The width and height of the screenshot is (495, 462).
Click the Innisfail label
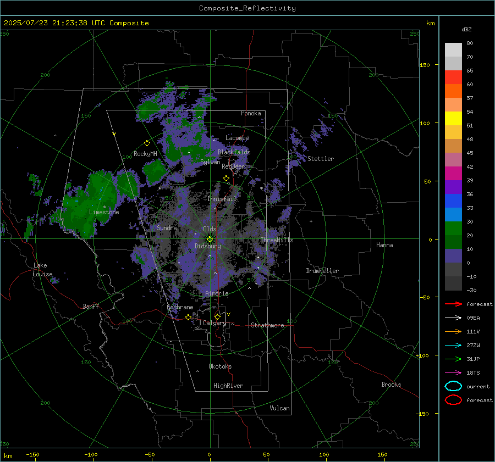(x=222, y=199)
